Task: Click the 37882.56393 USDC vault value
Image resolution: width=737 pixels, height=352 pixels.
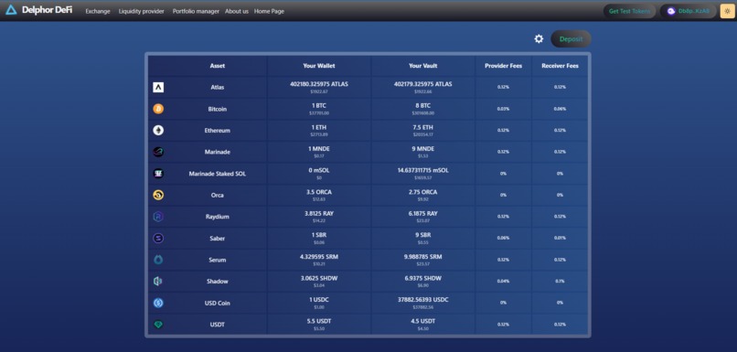Action: click(423, 300)
